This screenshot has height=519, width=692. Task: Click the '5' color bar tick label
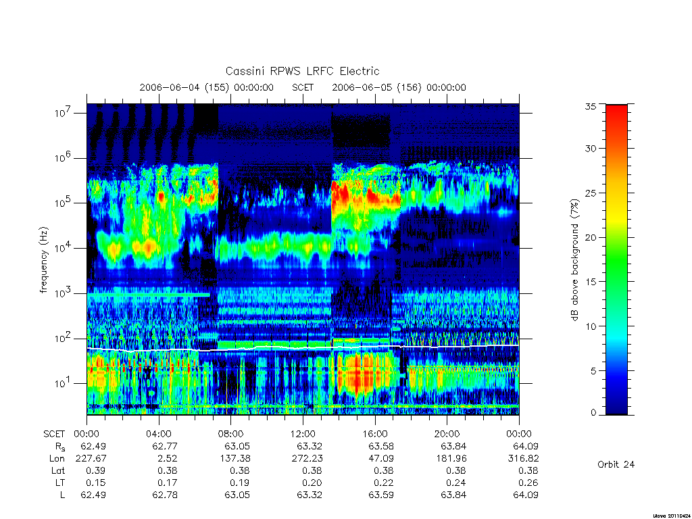pyautogui.click(x=593, y=371)
